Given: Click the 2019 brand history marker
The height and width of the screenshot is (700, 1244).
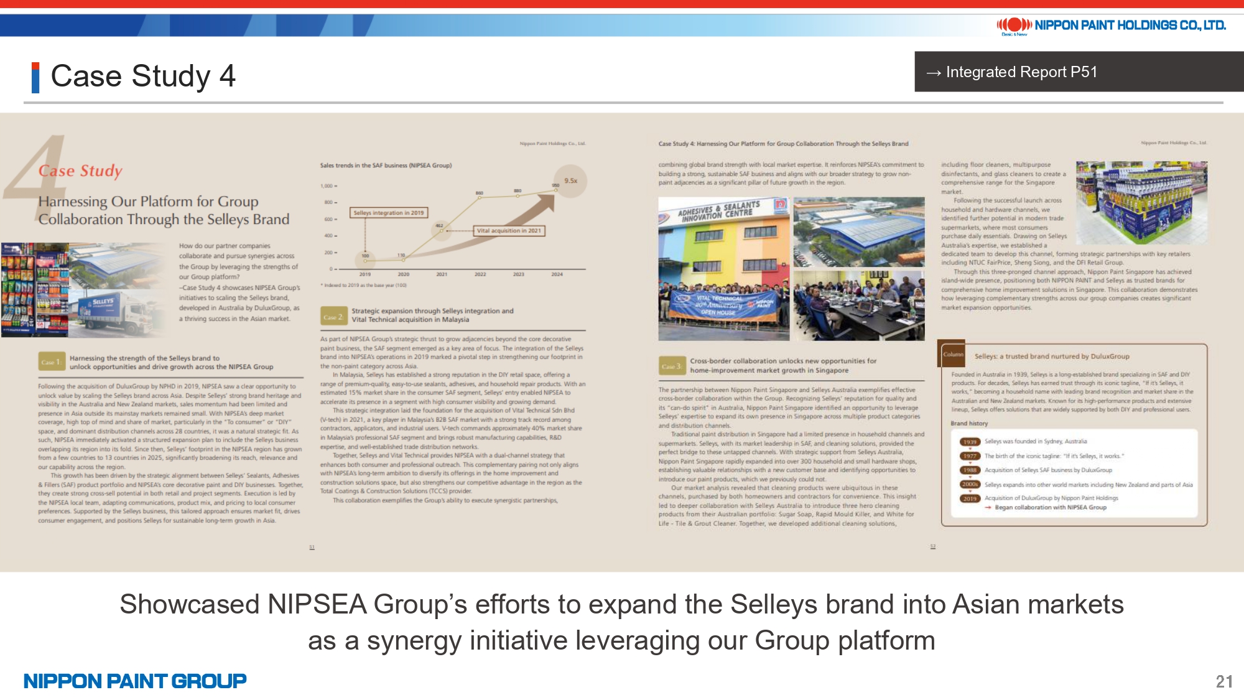Looking at the screenshot, I should [x=970, y=498].
